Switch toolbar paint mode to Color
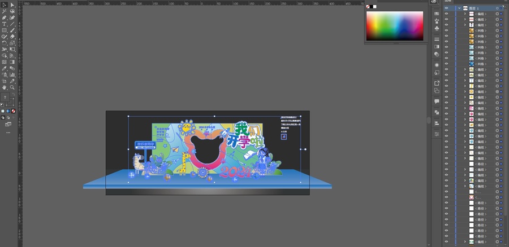The width and height of the screenshot is (509, 247). pos(3,111)
